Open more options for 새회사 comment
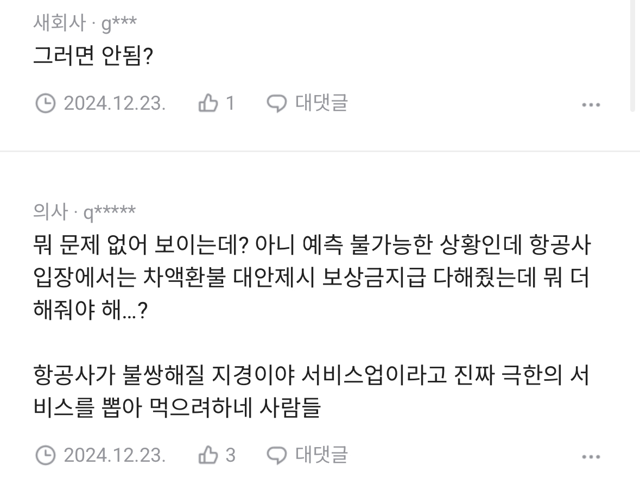Viewport: 640px width, 490px height. click(x=591, y=104)
